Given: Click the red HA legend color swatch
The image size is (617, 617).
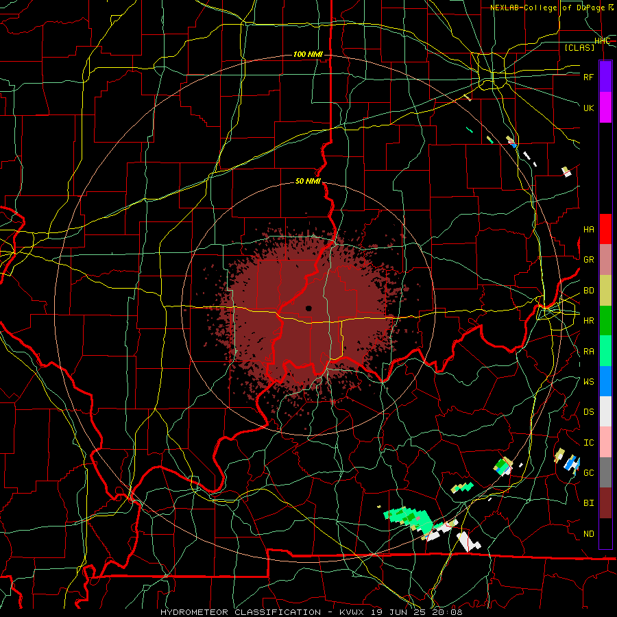Looking at the screenshot, I should 605,229.
